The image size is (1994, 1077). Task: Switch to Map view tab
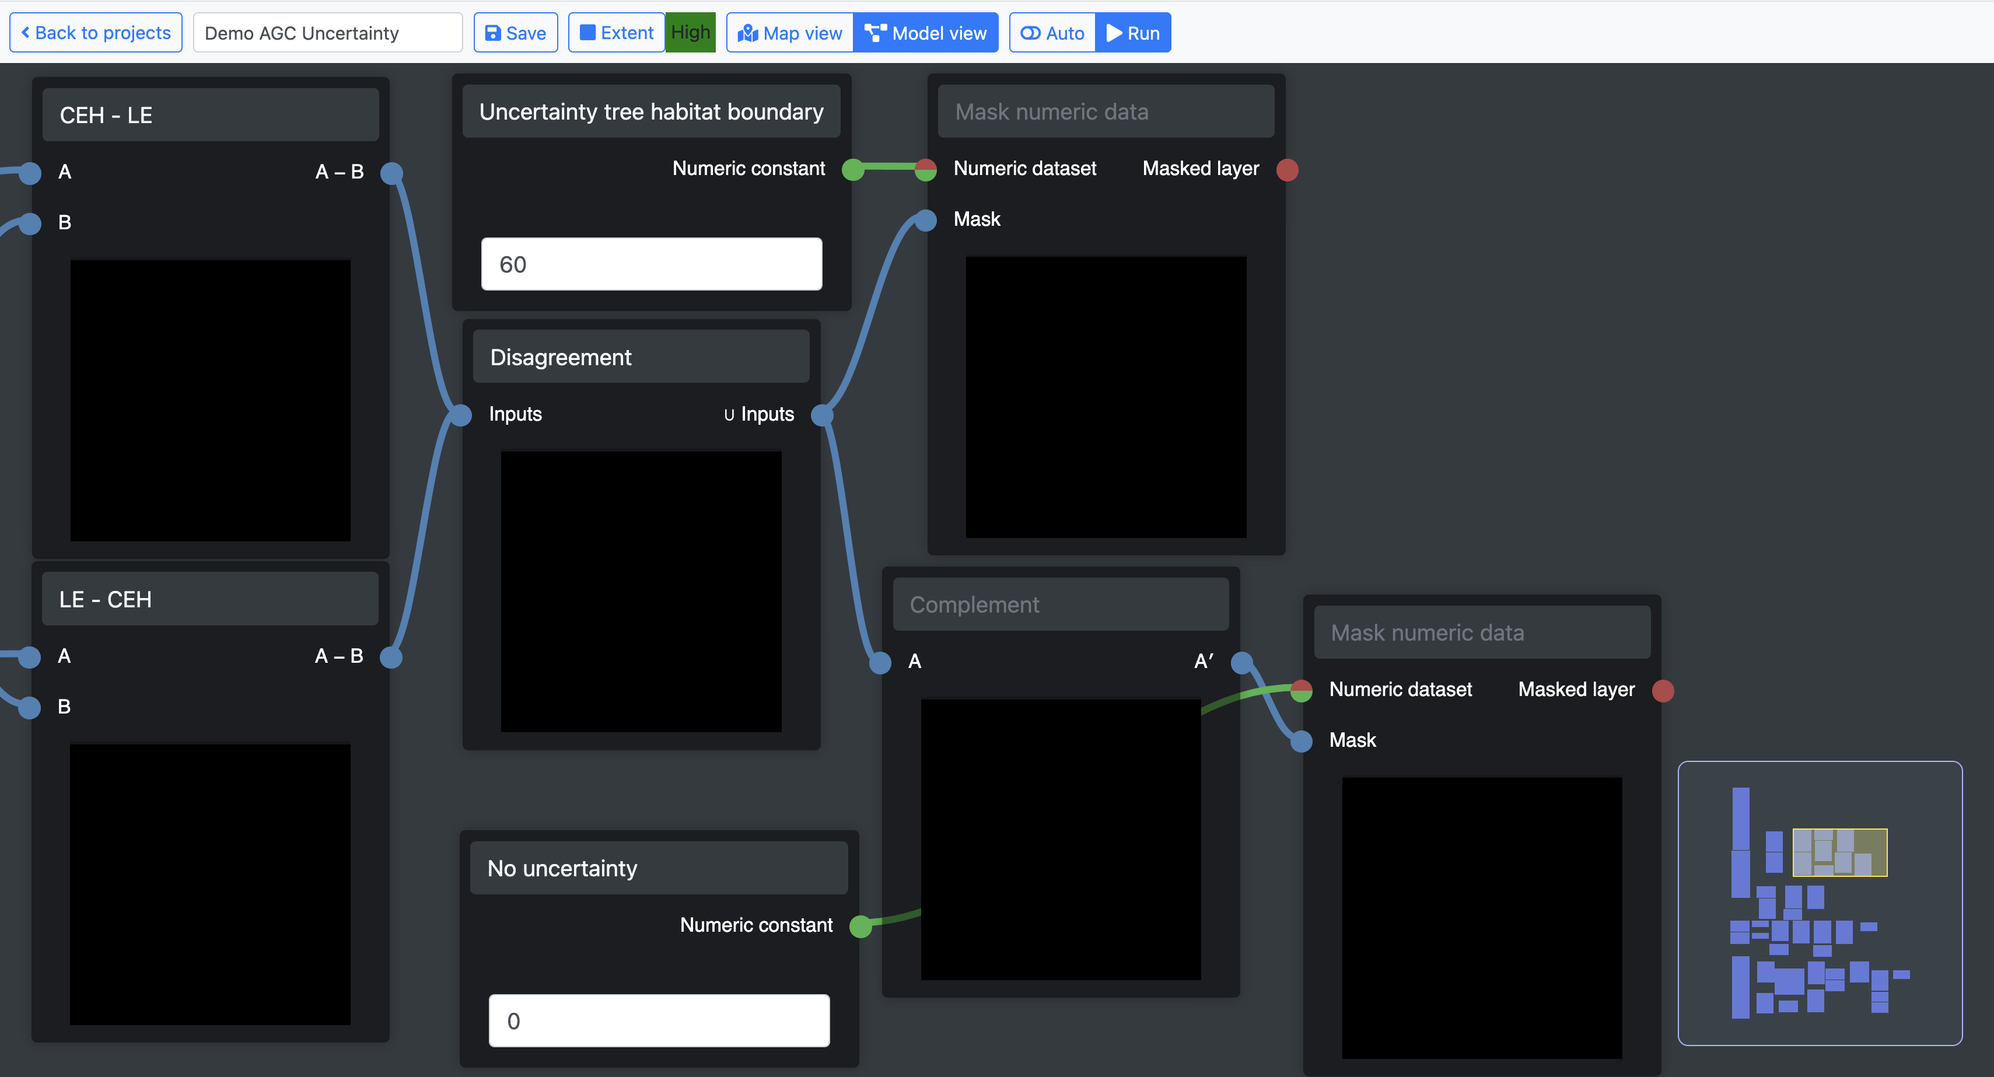(789, 33)
